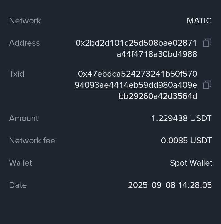Click the Amount label

(x=24, y=118)
